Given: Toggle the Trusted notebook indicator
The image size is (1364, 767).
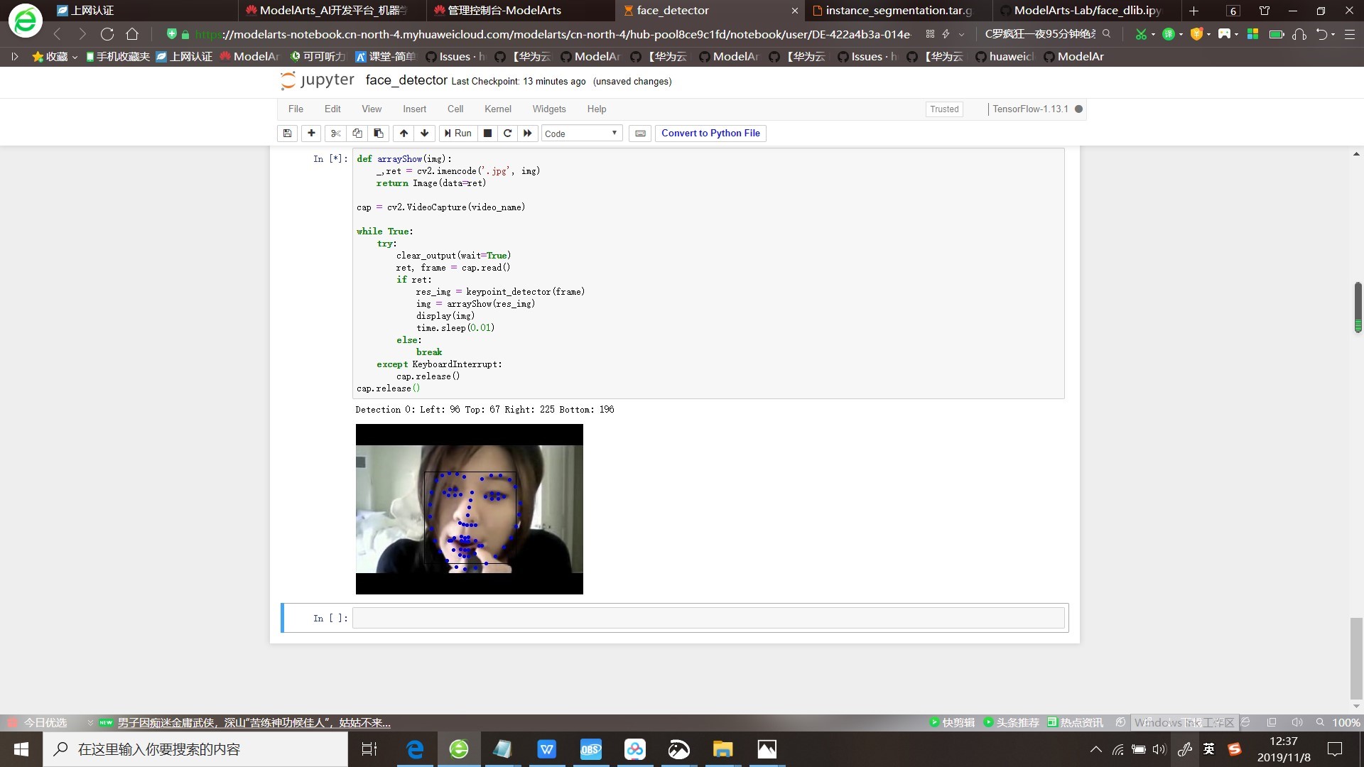Looking at the screenshot, I should coord(944,109).
